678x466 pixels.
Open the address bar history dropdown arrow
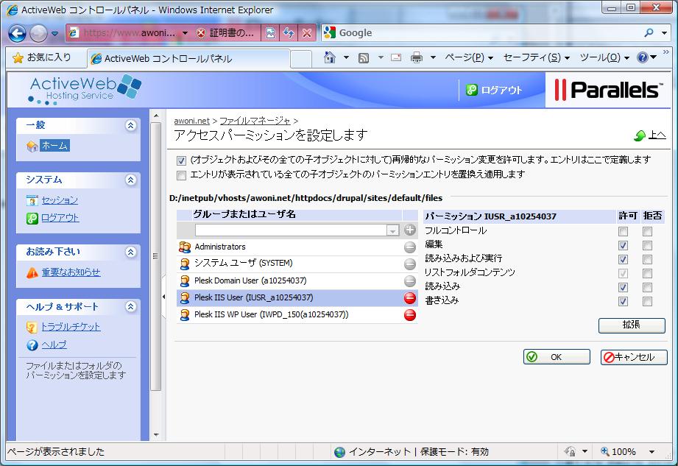[x=185, y=33]
